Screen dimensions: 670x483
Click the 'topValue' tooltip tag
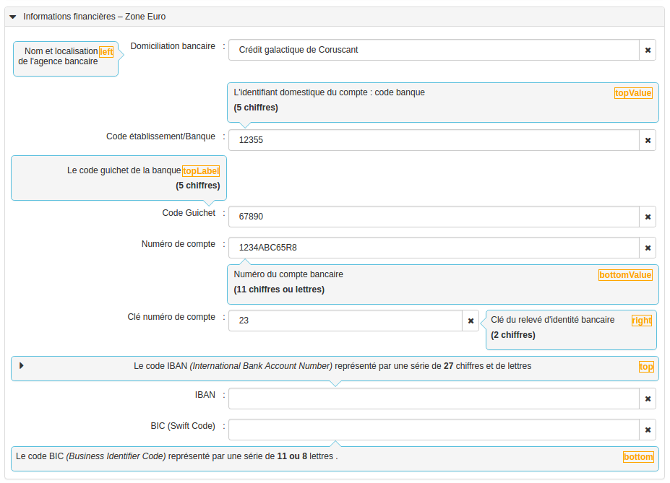click(x=633, y=93)
